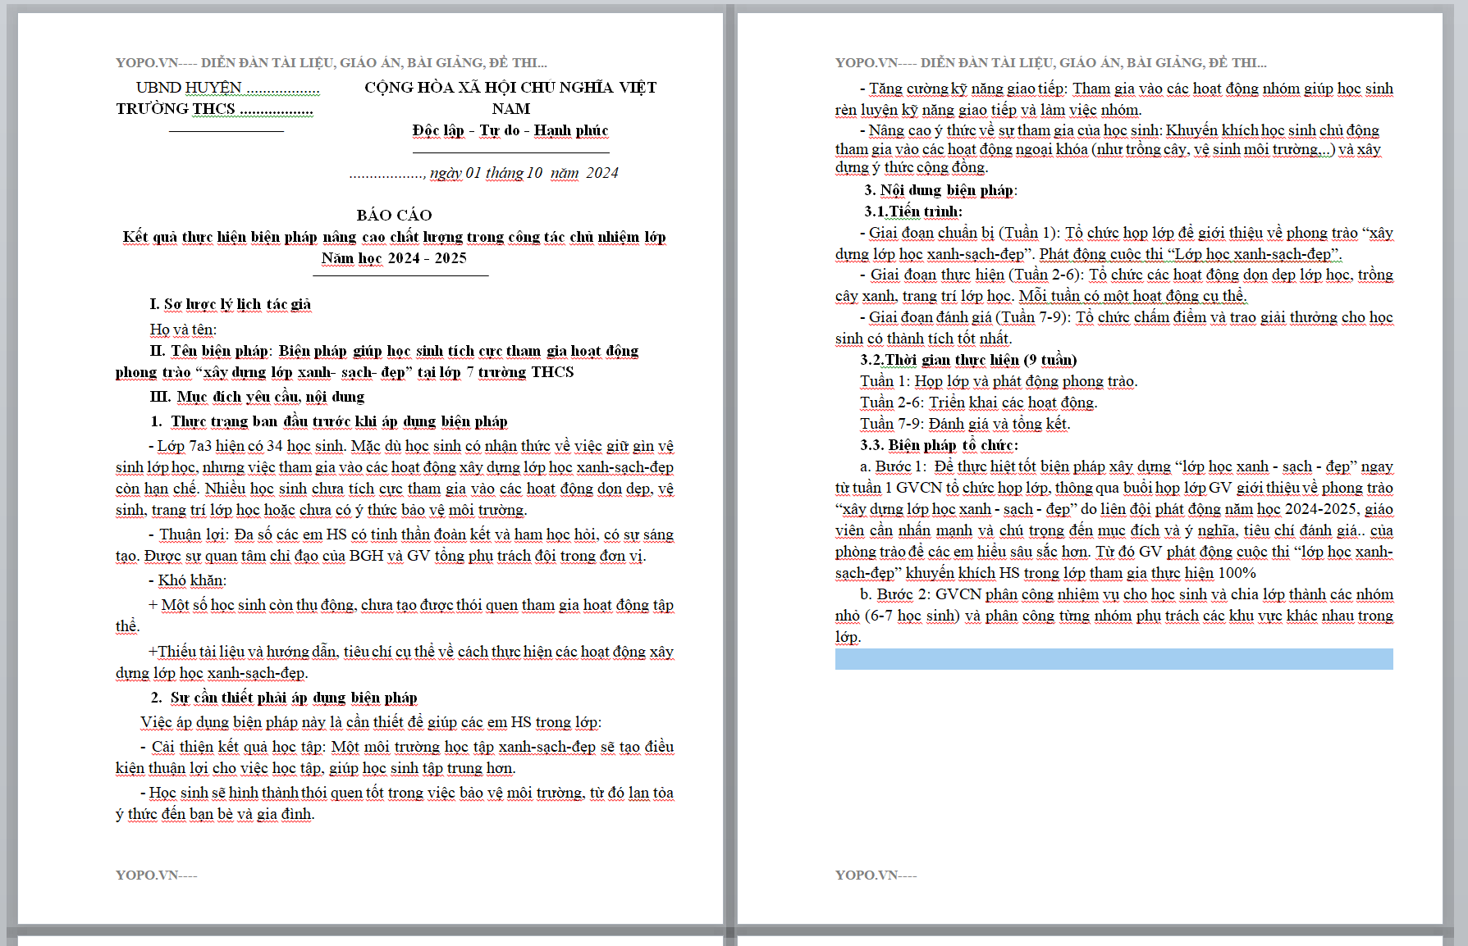Click the subtitle beginning 'Kết quả thực hiện biện pháp'
The width and height of the screenshot is (1468, 946).
point(394,237)
